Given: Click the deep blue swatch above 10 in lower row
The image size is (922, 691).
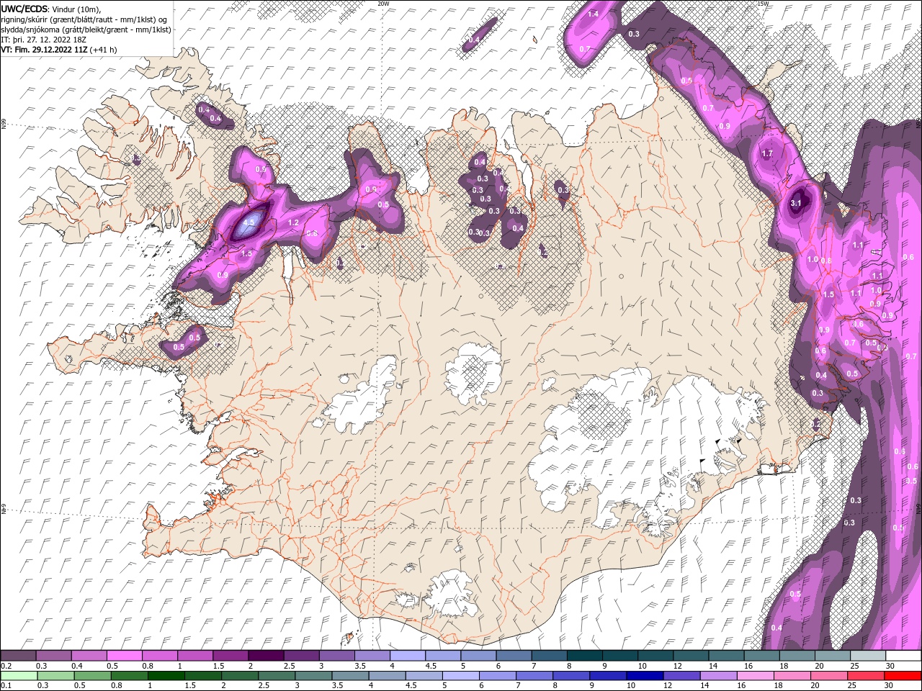Looking at the screenshot, I should coord(645,676).
